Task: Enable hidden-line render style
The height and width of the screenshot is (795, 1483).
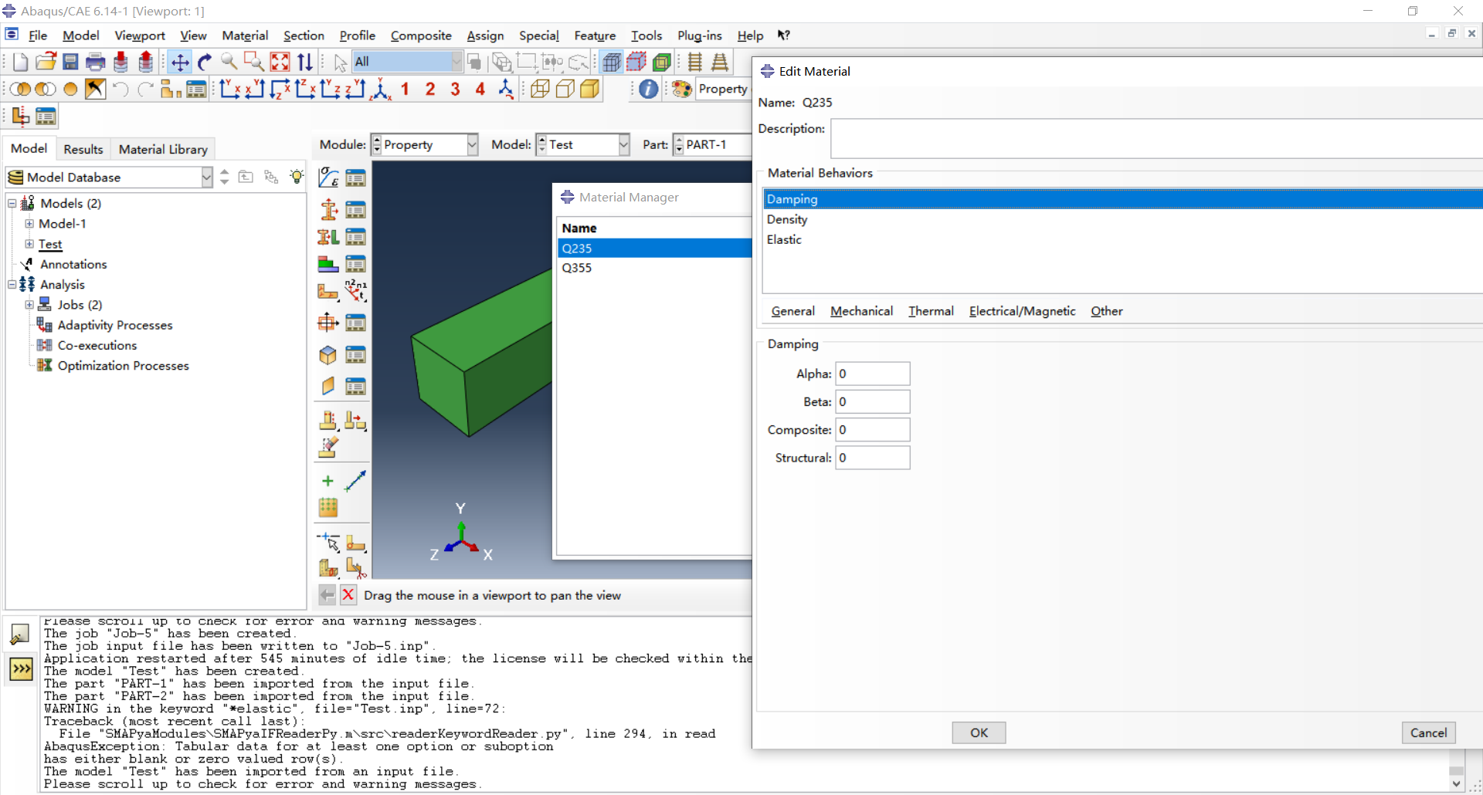Action: (x=565, y=89)
